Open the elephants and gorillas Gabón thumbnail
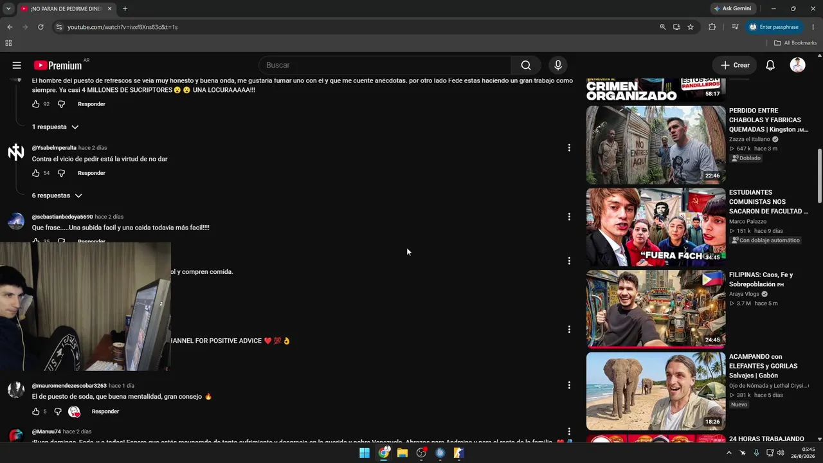This screenshot has width=823, height=463. [x=656, y=391]
